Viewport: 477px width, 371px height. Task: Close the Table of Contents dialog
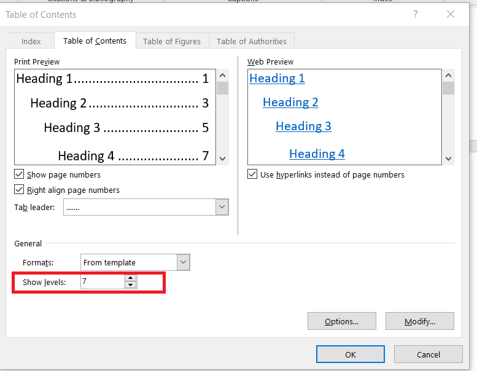pos(451,14)
